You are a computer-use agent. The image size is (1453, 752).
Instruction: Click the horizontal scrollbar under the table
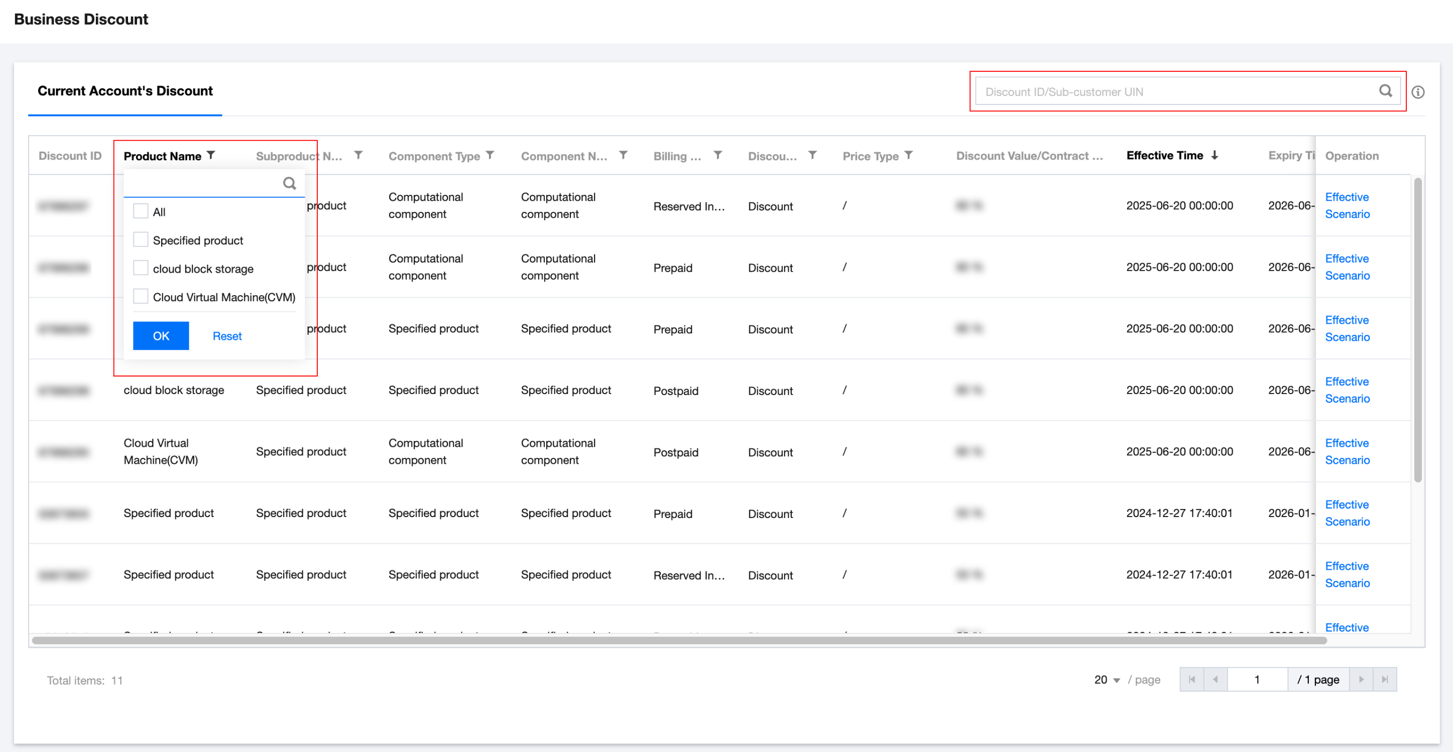677,640
